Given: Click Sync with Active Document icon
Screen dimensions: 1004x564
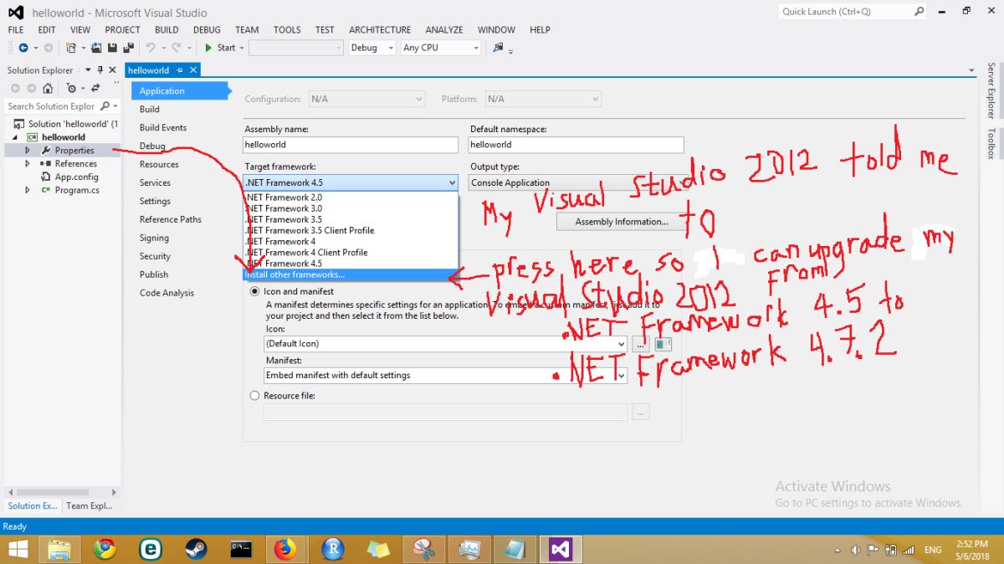Looking at the screenshot, I should pos(95,88).
